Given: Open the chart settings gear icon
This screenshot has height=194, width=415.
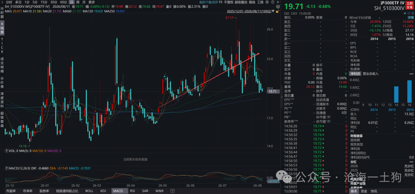Looking at the screenshot, I should click(267, 2).
